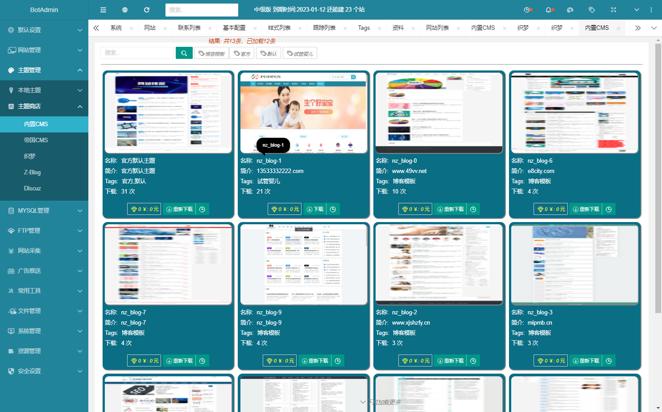Image resolution: width=662 pixels, height=412 pixels.
Task: Open the tab options dropdown at tab bar end
Action: [x=654, y=28]
